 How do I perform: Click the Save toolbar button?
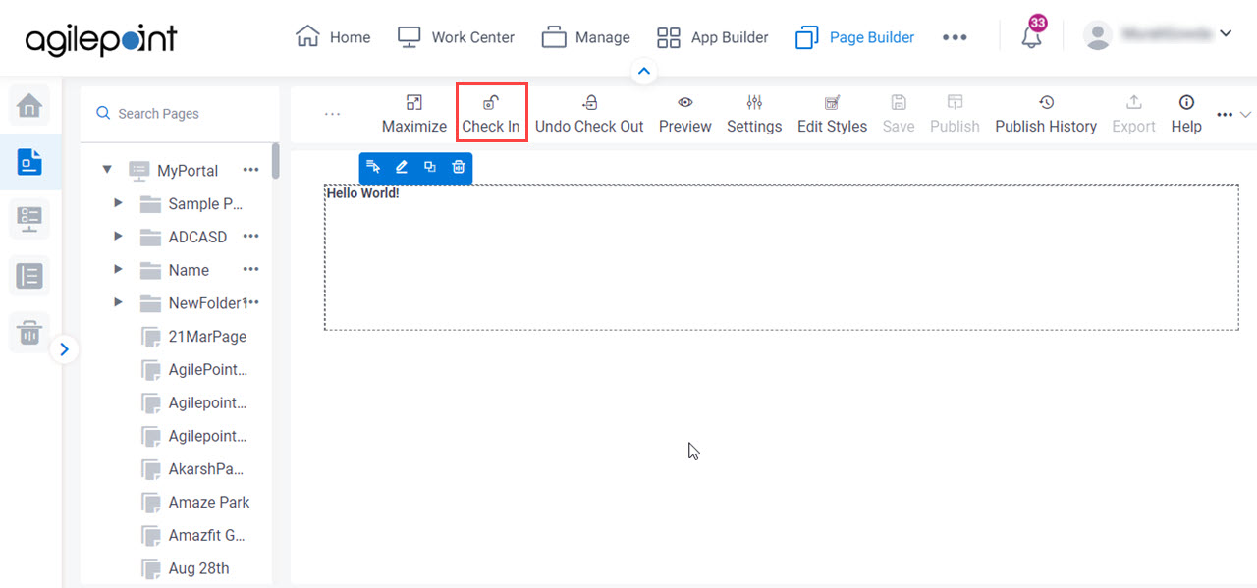[x=899, y=114]
